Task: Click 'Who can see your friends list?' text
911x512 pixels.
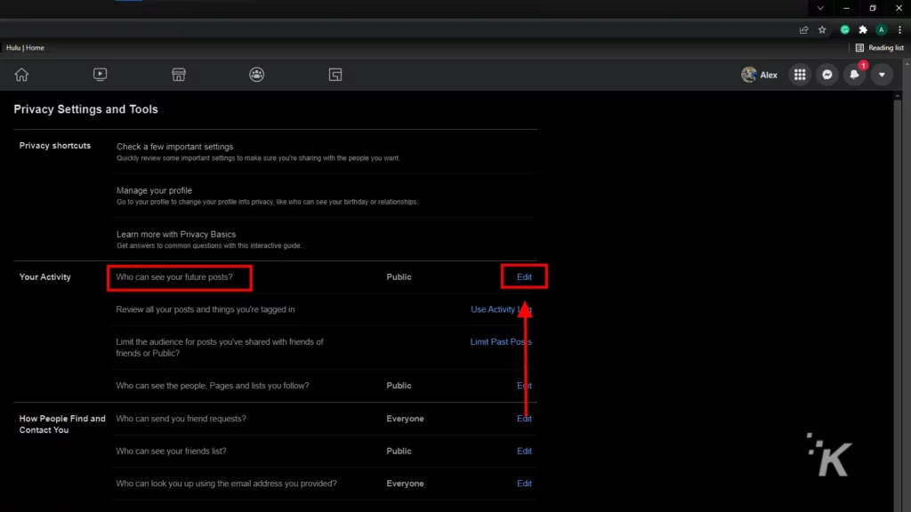Action: [x=171, y=451]
